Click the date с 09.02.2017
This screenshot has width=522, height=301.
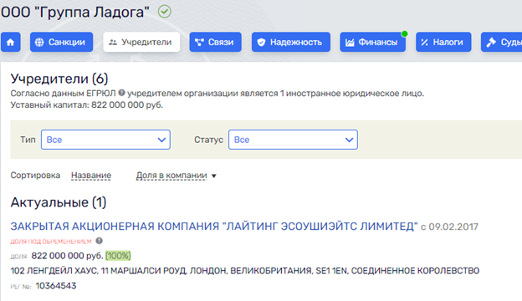[449, 227]
